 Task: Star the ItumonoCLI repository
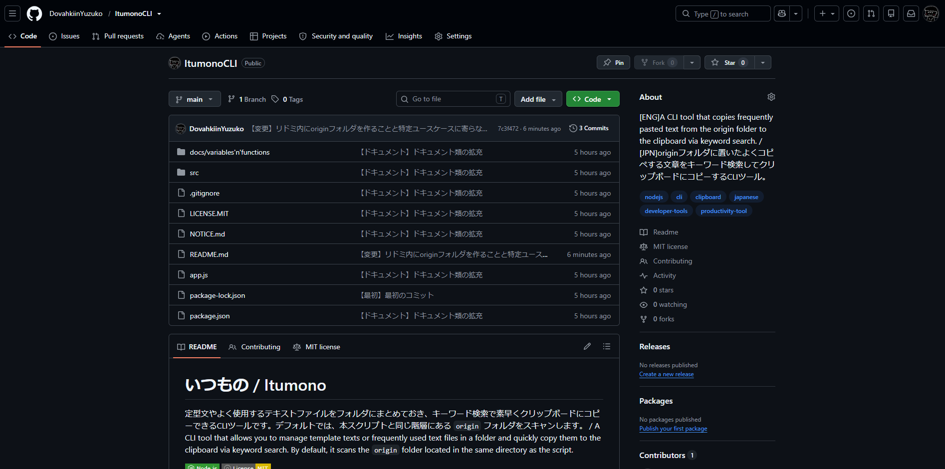tap(729, 62)
